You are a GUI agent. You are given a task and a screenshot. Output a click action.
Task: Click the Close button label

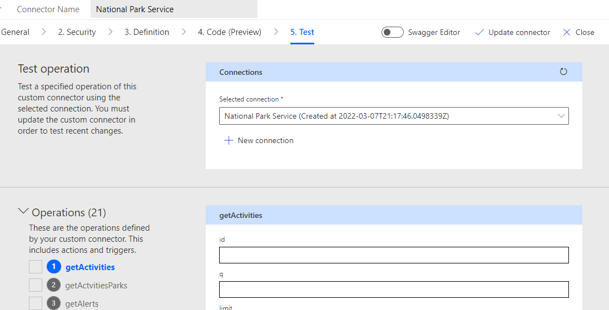click(x=585, y=33)
